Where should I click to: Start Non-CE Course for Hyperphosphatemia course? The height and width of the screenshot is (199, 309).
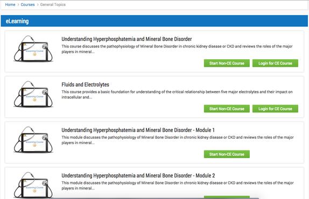[227, 63]
